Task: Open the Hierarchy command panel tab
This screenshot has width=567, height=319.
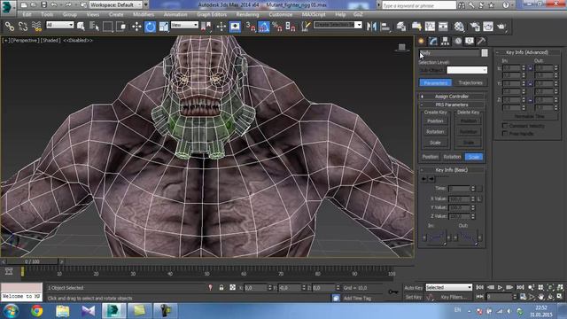Action: tap(445, 41)
